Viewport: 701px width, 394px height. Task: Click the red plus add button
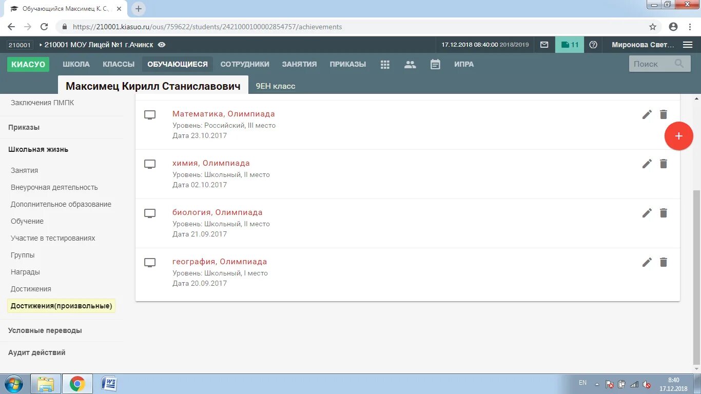[x=678, y=136]
